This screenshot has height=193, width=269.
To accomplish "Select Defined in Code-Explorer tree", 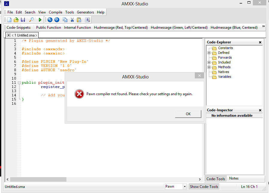I will coord(224,53).
